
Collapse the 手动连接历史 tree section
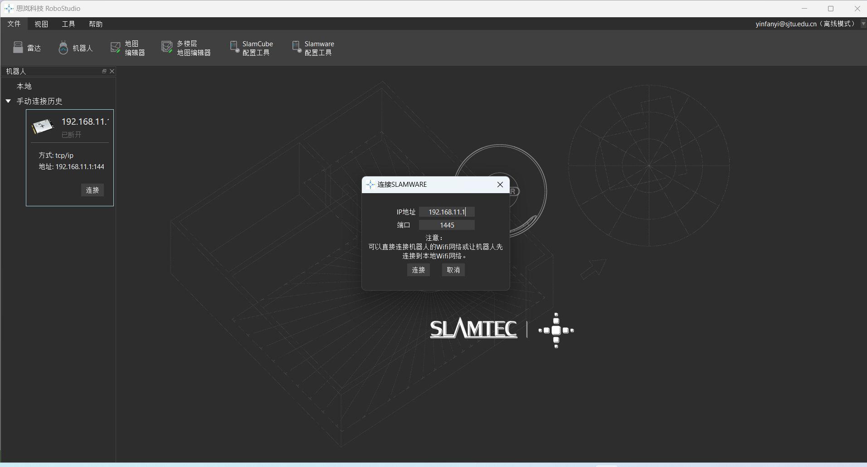coord(8,101)
